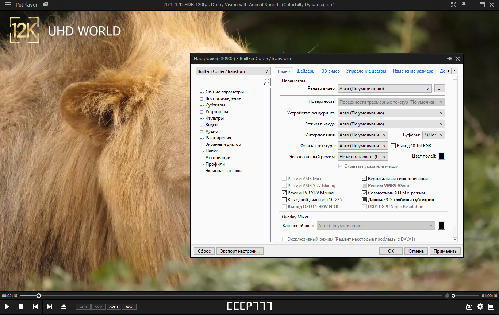
Task: Expand the Субтитры tree node
Action: point(201,105)
